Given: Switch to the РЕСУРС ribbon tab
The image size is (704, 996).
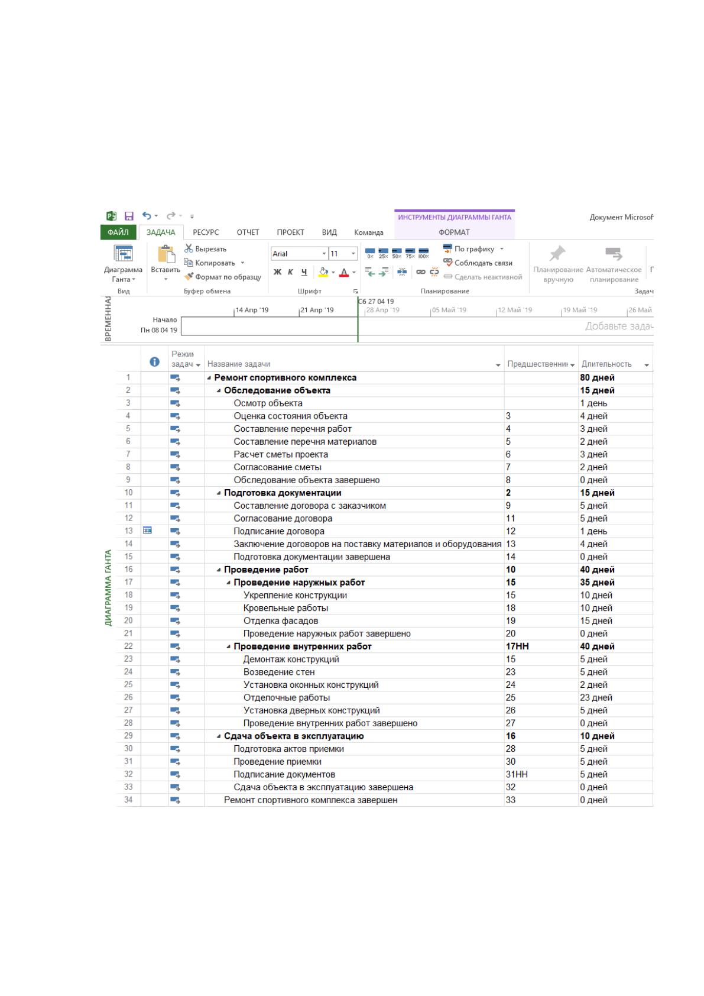Looking at the screenshot, I should tap(206, 232).
